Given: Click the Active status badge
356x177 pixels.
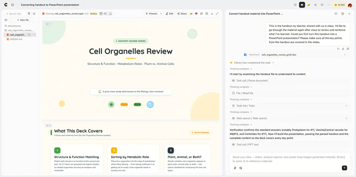Looking at the screenshot, I should click(94, 14).
